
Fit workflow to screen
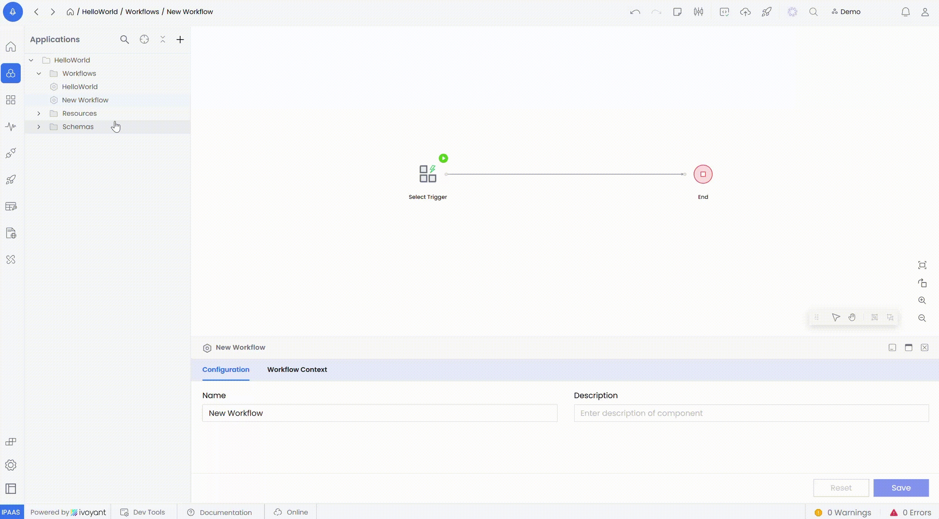tap(922, 265)
